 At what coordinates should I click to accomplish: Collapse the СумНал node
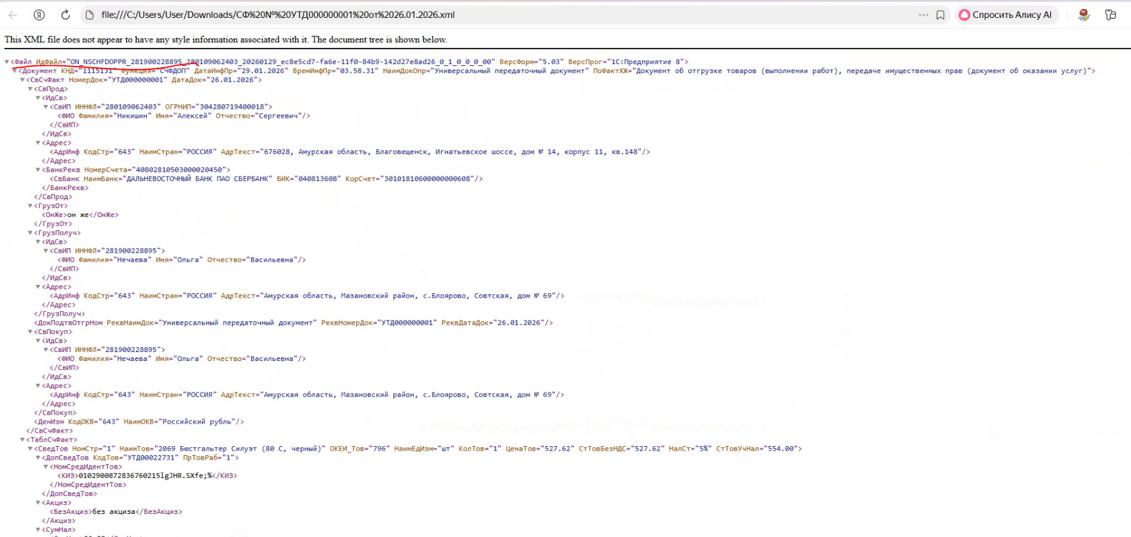coord(38,529)
